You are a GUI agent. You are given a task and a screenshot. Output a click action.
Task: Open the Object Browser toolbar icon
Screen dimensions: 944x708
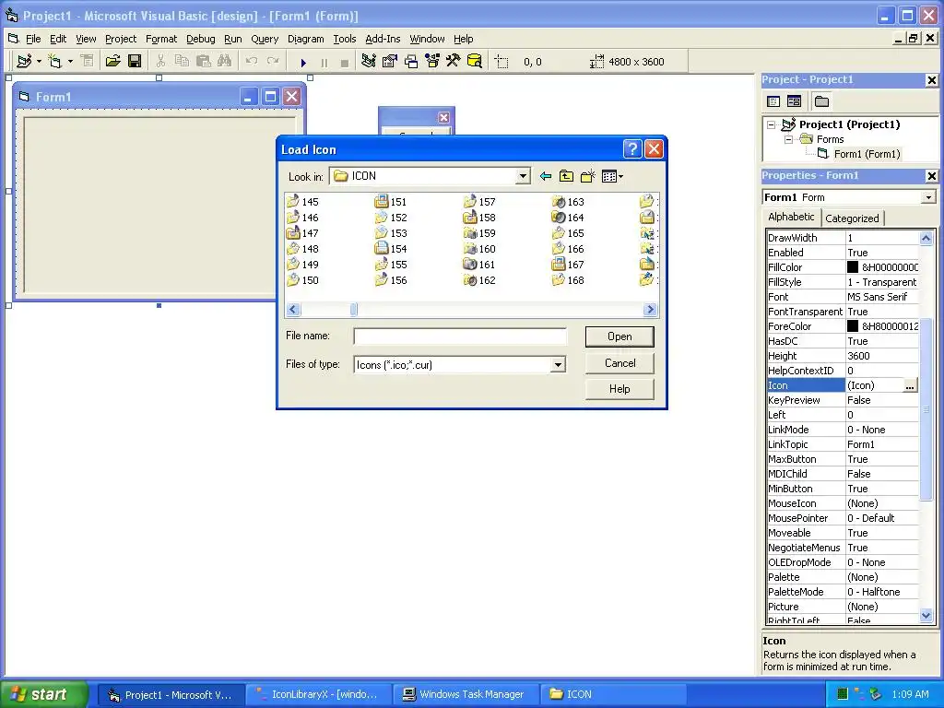[x=432, y=62]
